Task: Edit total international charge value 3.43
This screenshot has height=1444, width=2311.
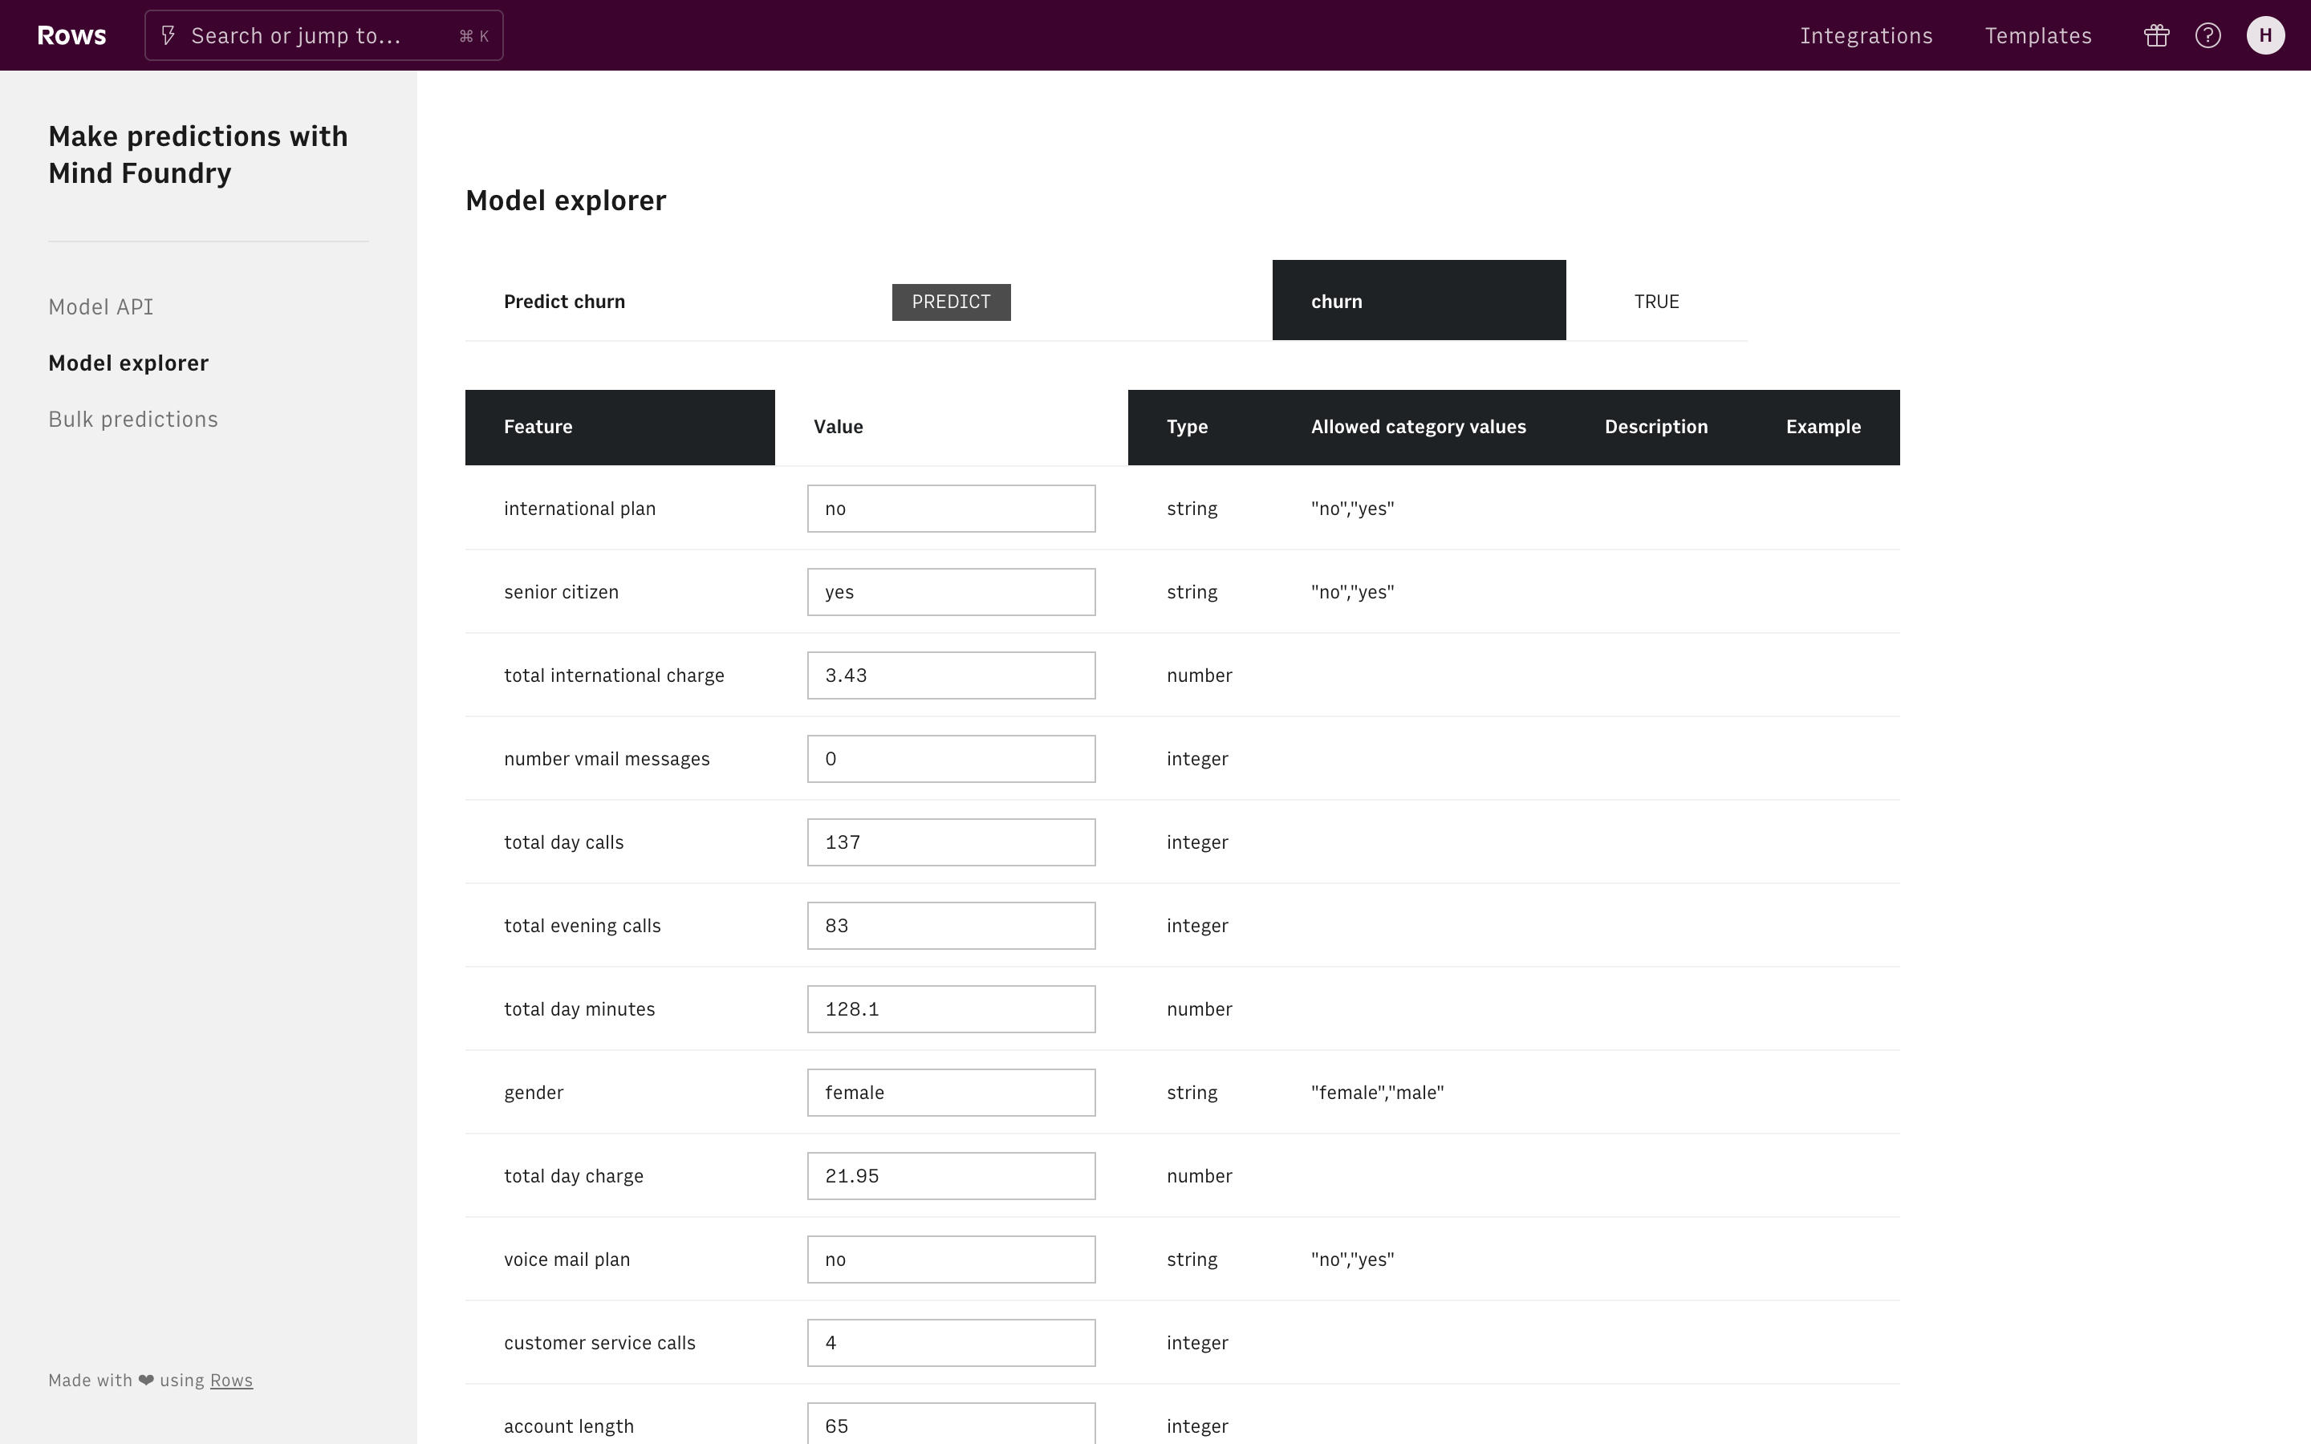Action: (951, 675)
